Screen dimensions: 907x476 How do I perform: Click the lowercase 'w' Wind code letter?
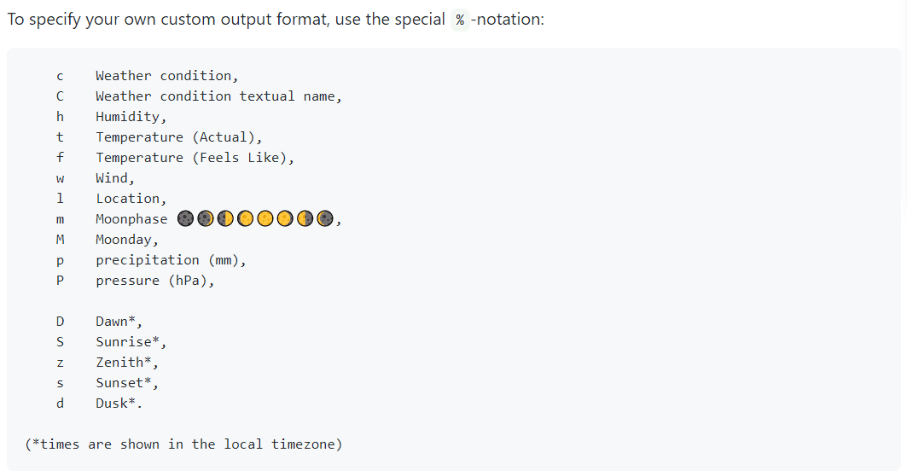(60, 178)
